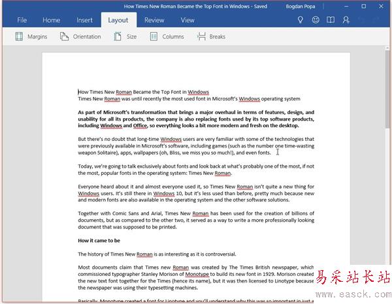392x304 pixels.
Task: Click the word 'Arial' in the document
Action: point(157,213)
